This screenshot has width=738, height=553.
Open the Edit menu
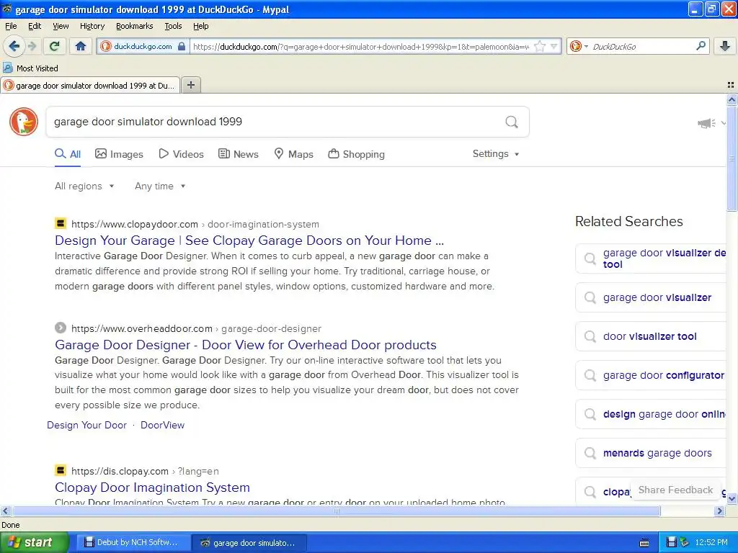click(35, 26)
